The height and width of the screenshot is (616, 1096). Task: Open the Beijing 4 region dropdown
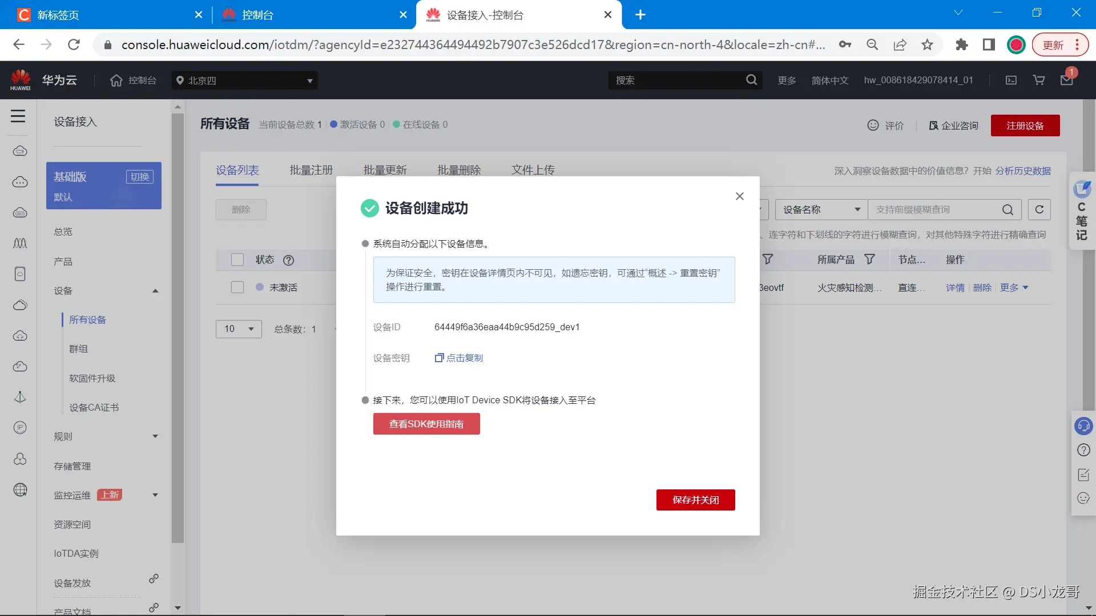click(245, 80)
